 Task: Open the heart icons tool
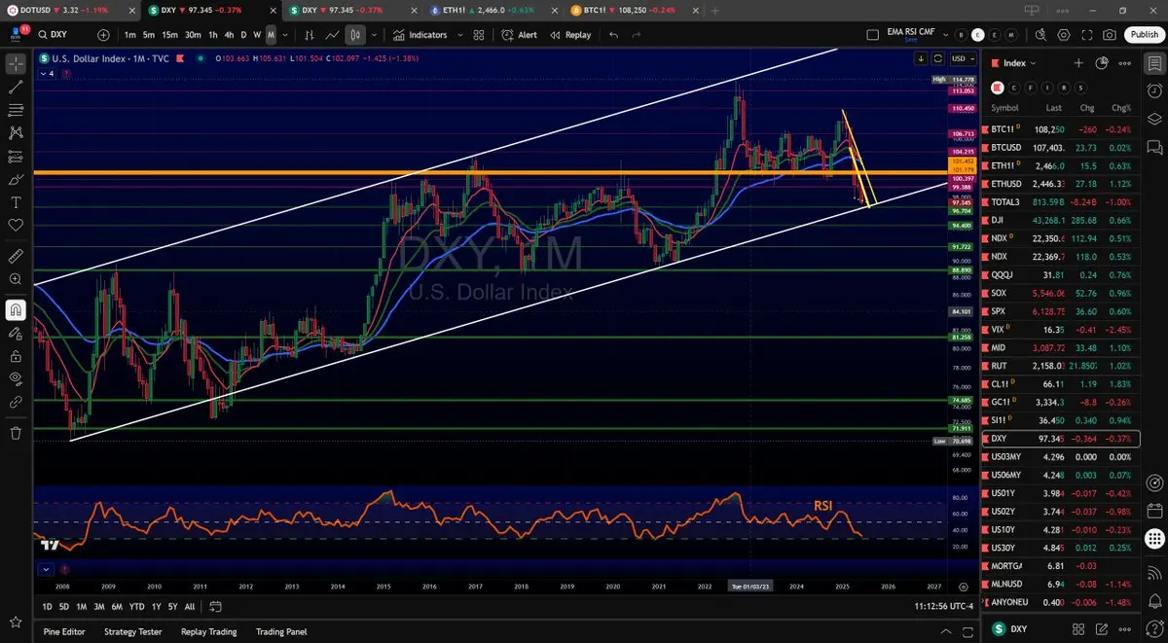(x=16, y=225)
